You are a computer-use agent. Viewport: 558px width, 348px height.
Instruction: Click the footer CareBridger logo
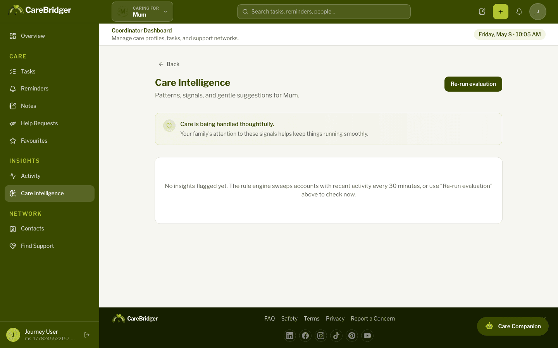tap(135, 319)
